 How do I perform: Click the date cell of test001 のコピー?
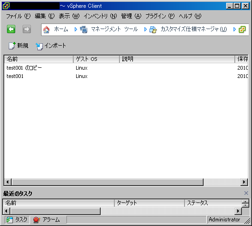(242, 68)
